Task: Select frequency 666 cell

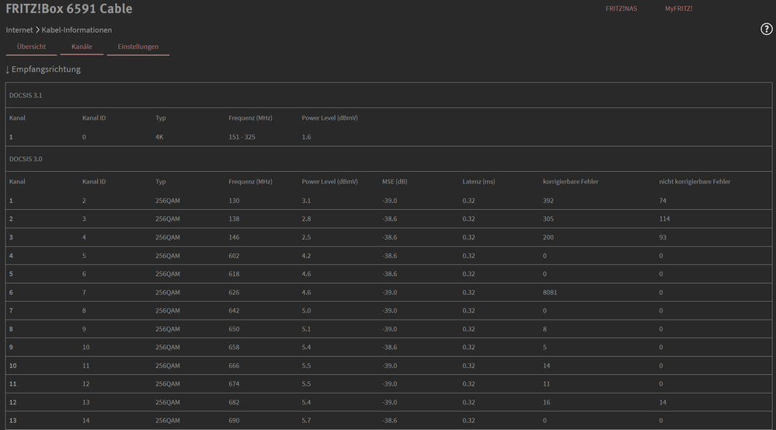Action: pos(234,365)
